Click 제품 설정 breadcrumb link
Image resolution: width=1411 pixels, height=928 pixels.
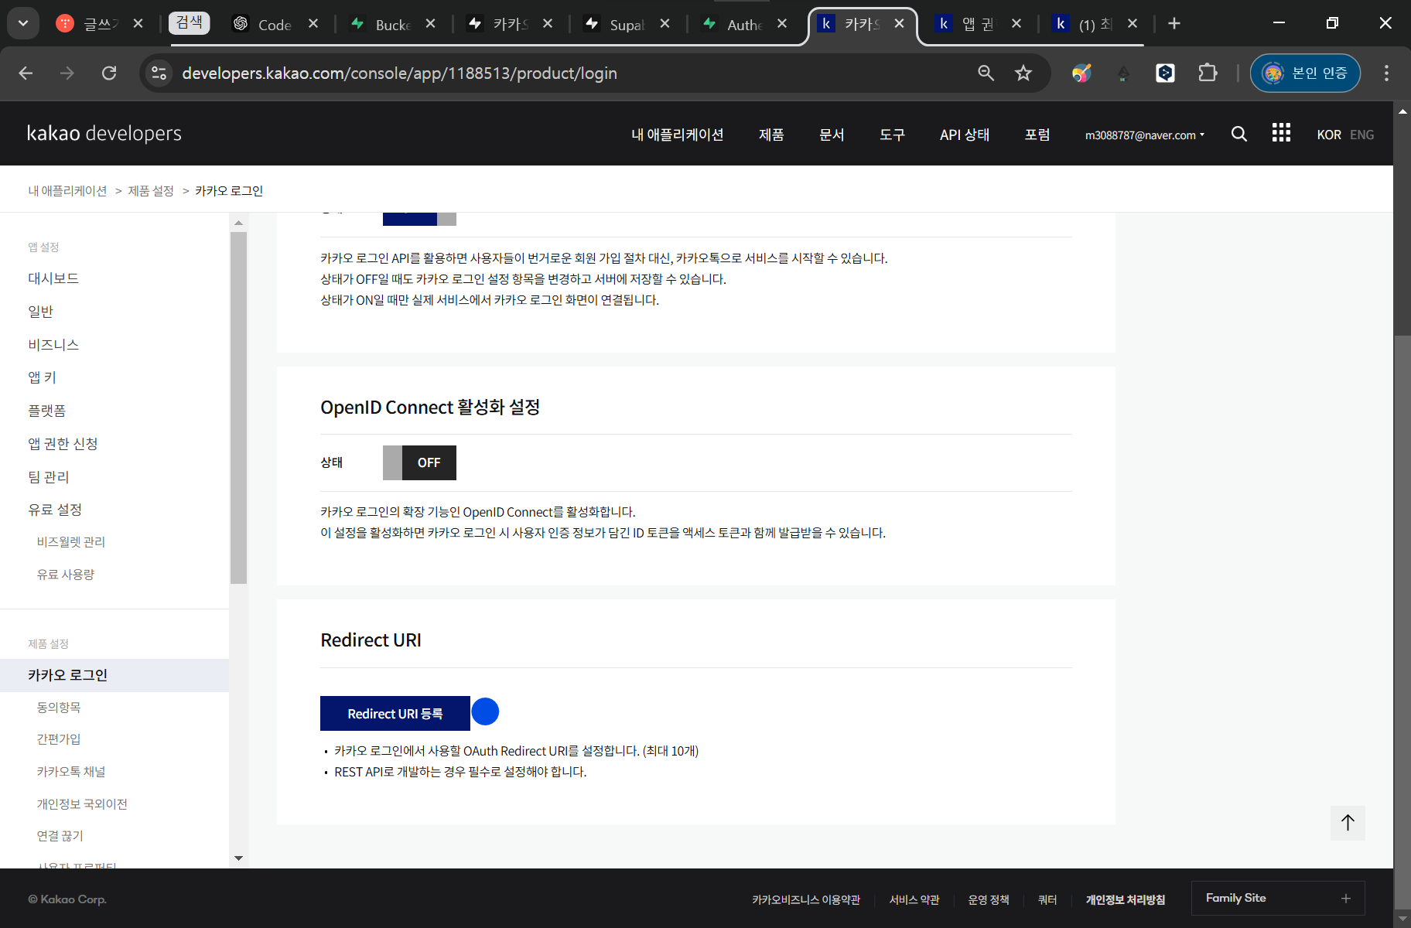[x=151, y=191]
